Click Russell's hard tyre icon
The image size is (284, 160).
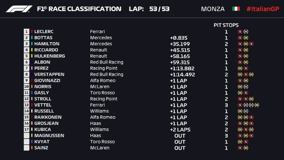pyautogui.click(x=246, y=111)
